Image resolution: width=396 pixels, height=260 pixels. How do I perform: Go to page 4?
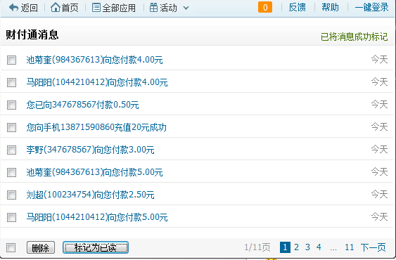319,247
